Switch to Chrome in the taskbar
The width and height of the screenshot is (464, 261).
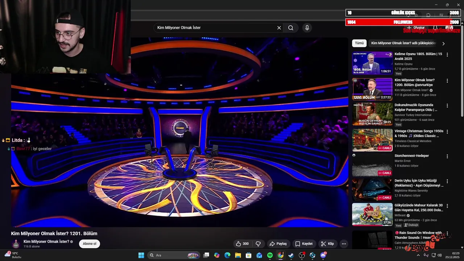click(x=281, y=255)
